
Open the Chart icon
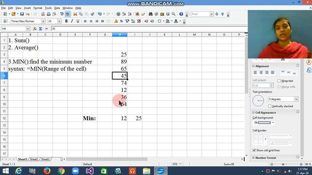[137, 14]
